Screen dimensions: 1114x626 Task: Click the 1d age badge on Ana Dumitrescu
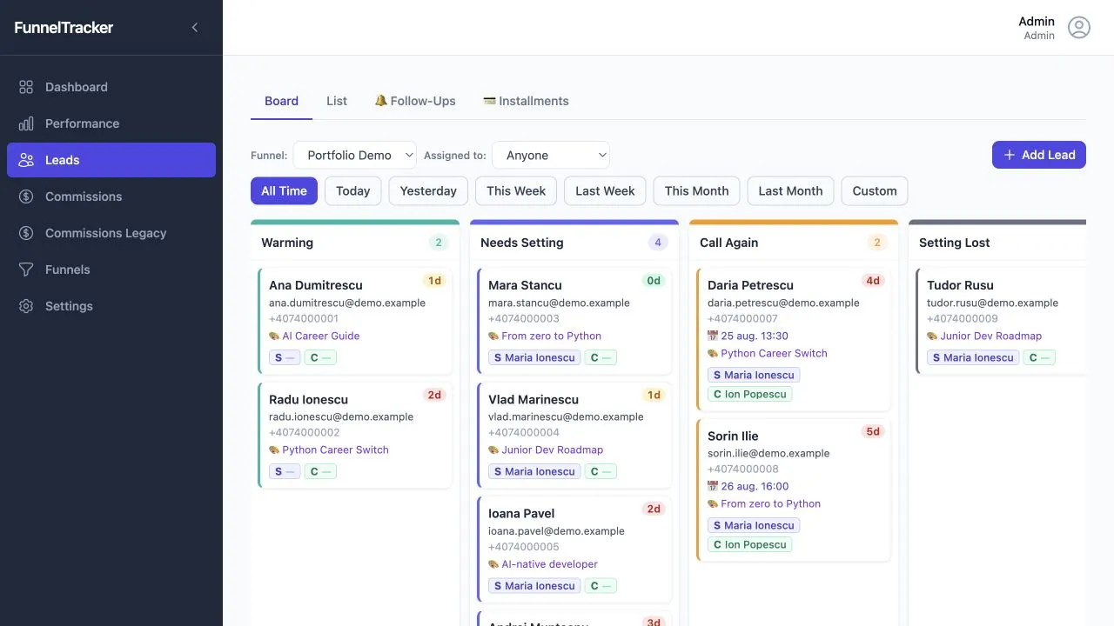[433, 281]
